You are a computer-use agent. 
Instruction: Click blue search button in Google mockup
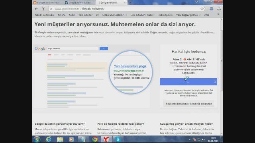click(x=104, y=48)
